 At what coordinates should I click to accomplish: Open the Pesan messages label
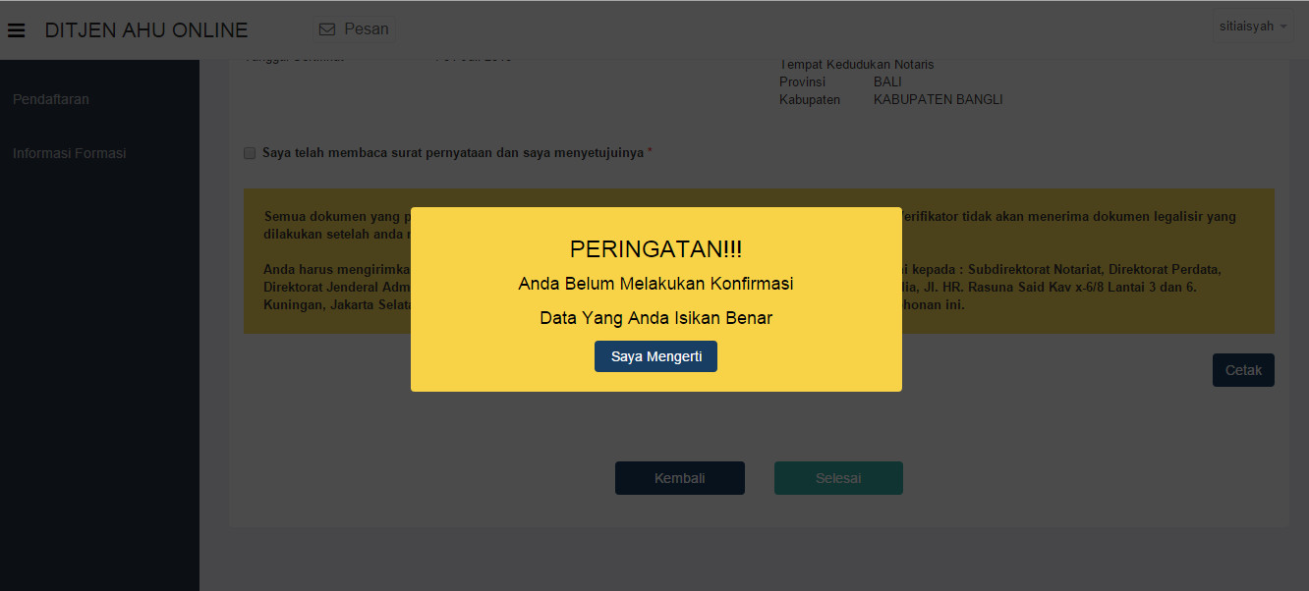pyautogui.click(x=367, y=29)
